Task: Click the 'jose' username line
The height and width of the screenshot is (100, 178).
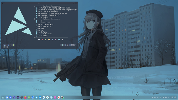Action: (x=43, y=21)
